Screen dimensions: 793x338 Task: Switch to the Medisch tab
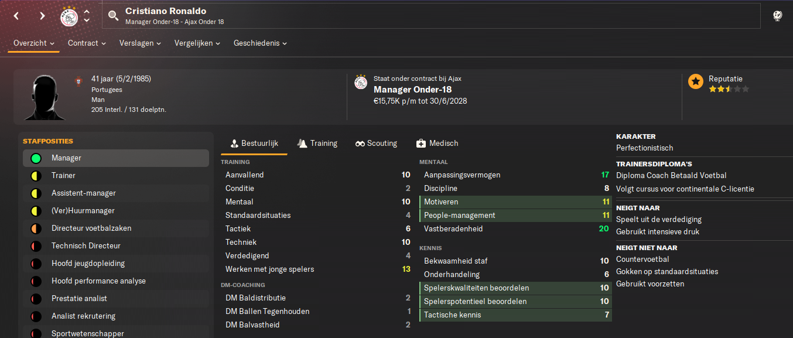click(437, 144)
